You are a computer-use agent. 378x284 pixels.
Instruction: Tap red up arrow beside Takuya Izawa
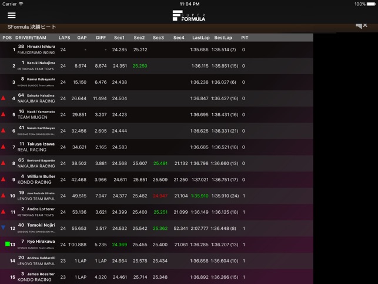(x=3, y=147)
